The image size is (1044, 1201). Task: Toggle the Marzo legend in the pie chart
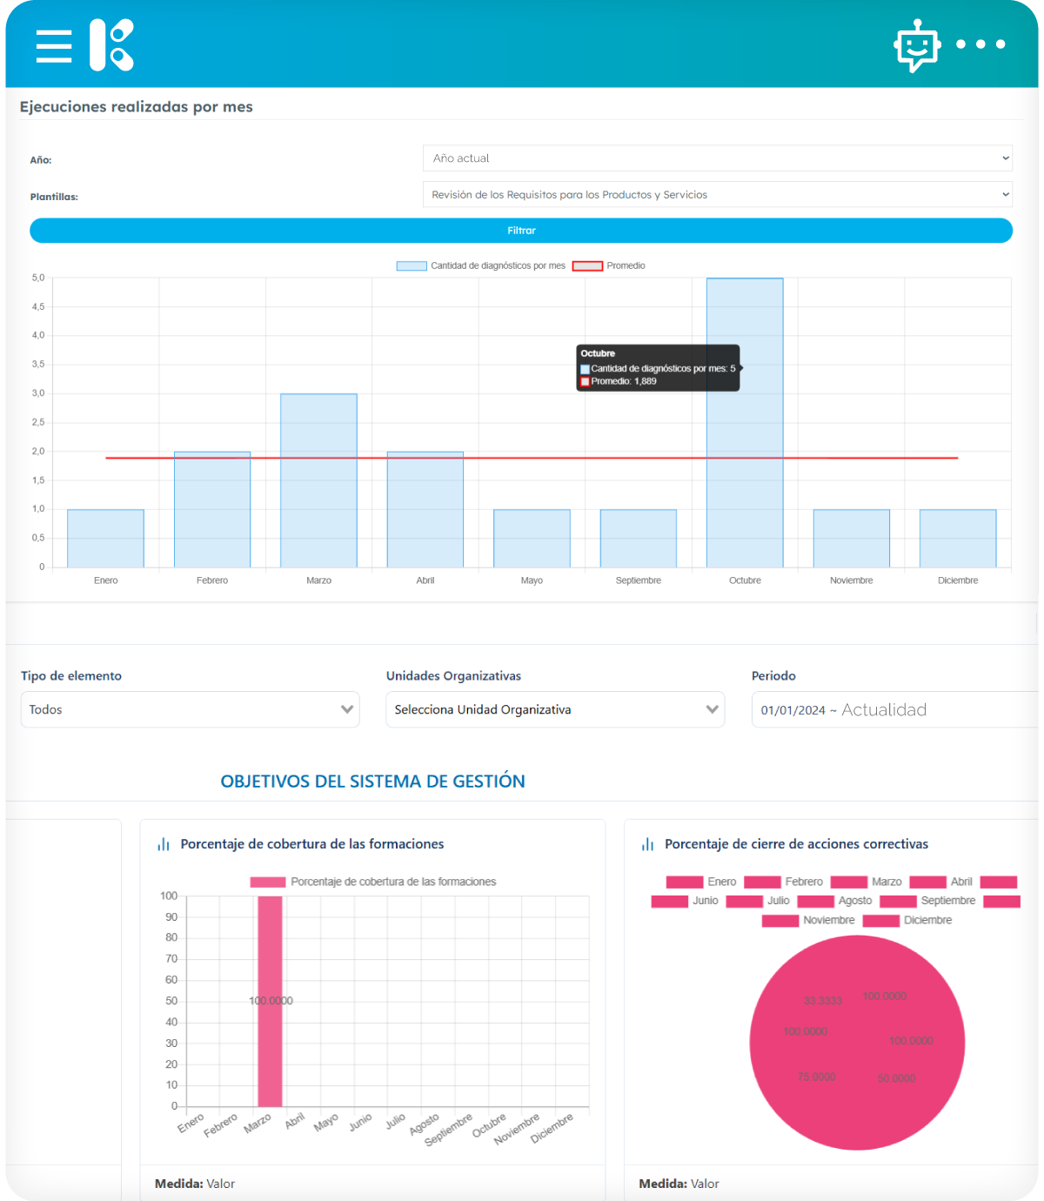coord(866,882)
